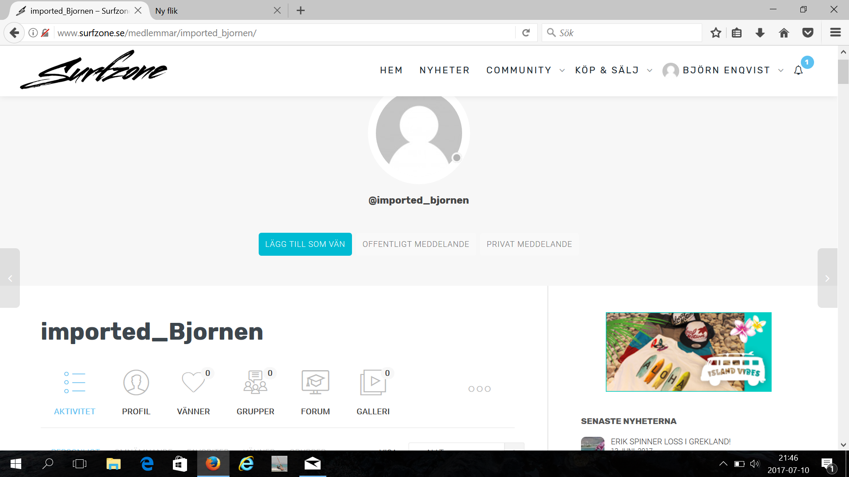Image resolution: width=849 pixels, height=477 pixels.
Task: Click the URL address bar field
Action: click(283, 33)
